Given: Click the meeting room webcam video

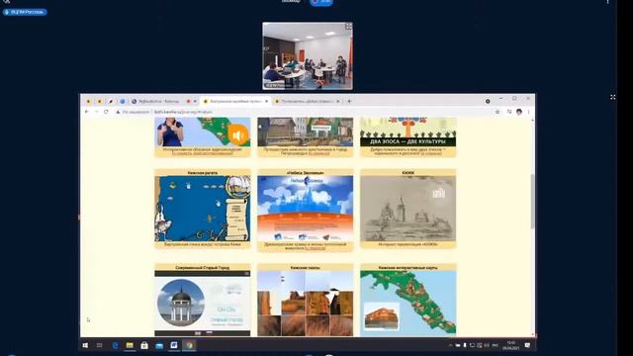Looking at the screenshot, I should (308, 55).
